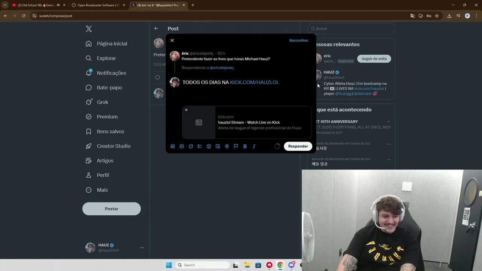Go to X home via logo
Screen dimensions: 482x271
click(x=89, y=29)
